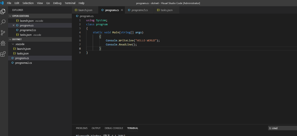297x136 pixels.
Task: Open the Extensions view icon
Action: pos(3,54)
